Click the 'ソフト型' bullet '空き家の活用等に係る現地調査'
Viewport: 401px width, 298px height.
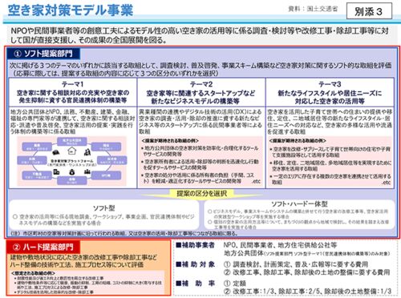[x=103, y=219]
